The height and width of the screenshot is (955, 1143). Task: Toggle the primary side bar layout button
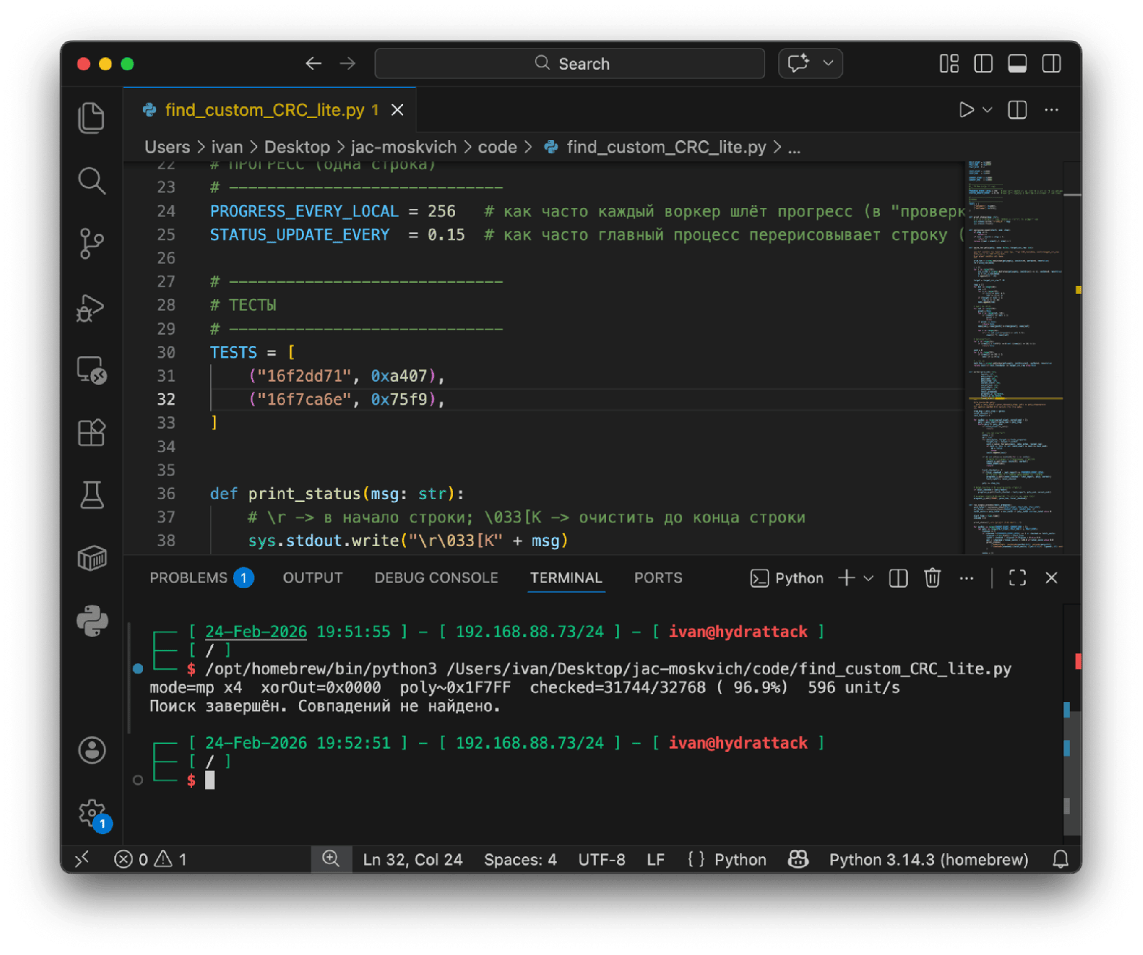click(983, 64)
